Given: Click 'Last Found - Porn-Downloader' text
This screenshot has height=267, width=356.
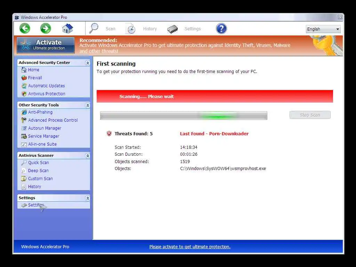Looking at the screenshot, I should 214,134.
